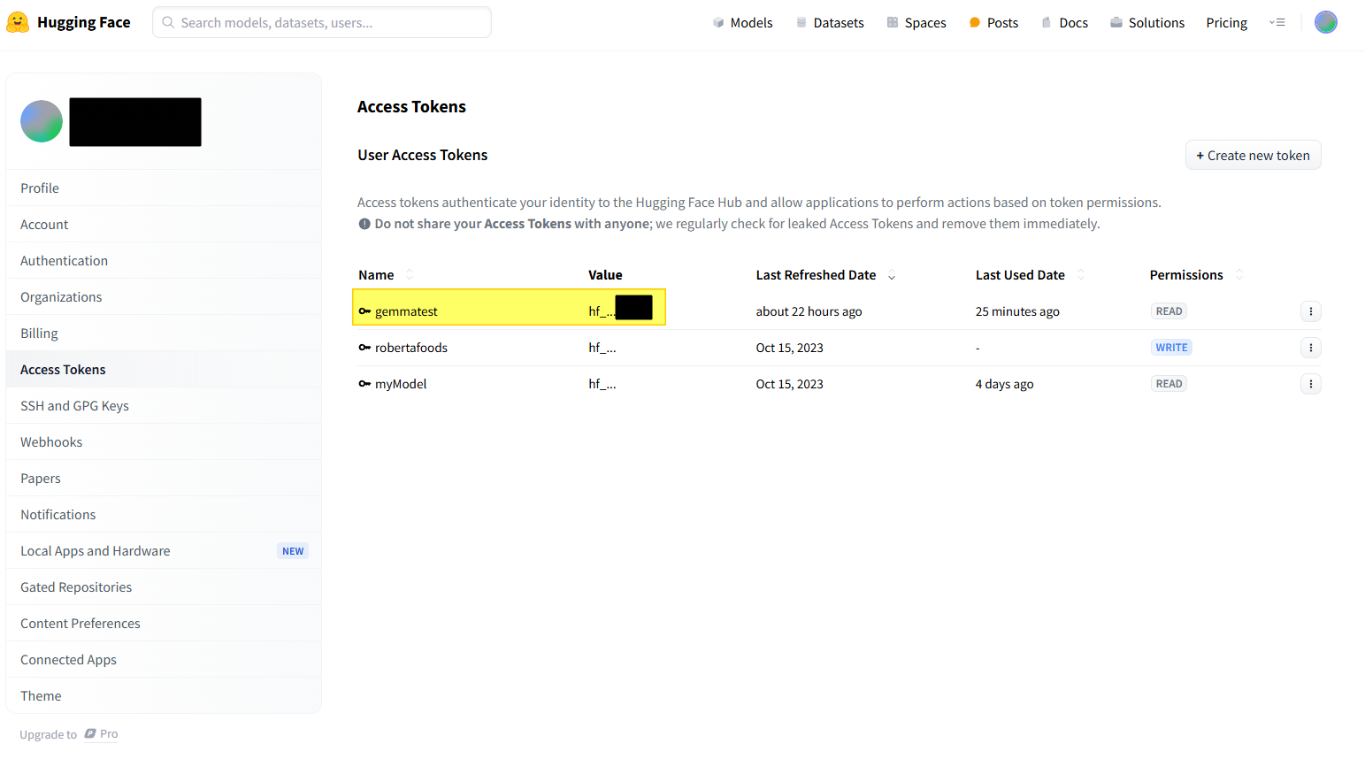Open the user avatar in top navigation
This screenshot has width=1365, height=759.
point(1325,22)
